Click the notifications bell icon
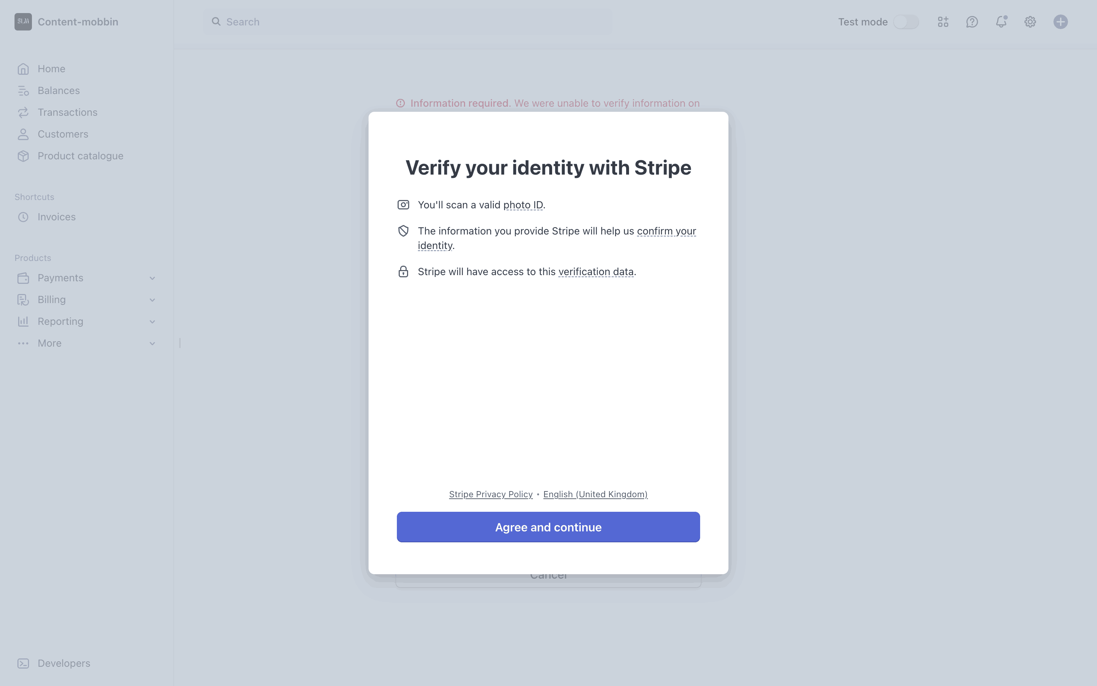Viewport: 1097px width, 686px height. tap(1001, 22)
